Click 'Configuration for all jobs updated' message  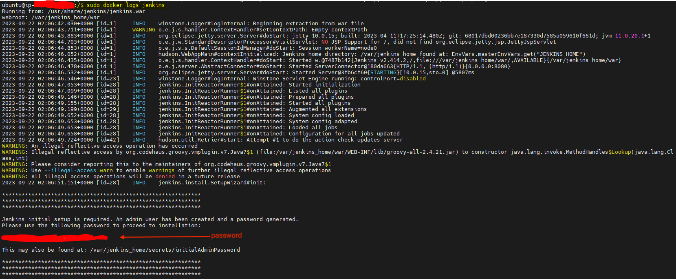pyautogui.click(x=344, y=134)
